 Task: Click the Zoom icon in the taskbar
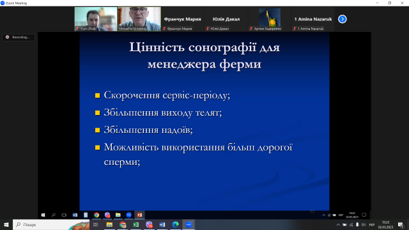click(x=189, y=224)
